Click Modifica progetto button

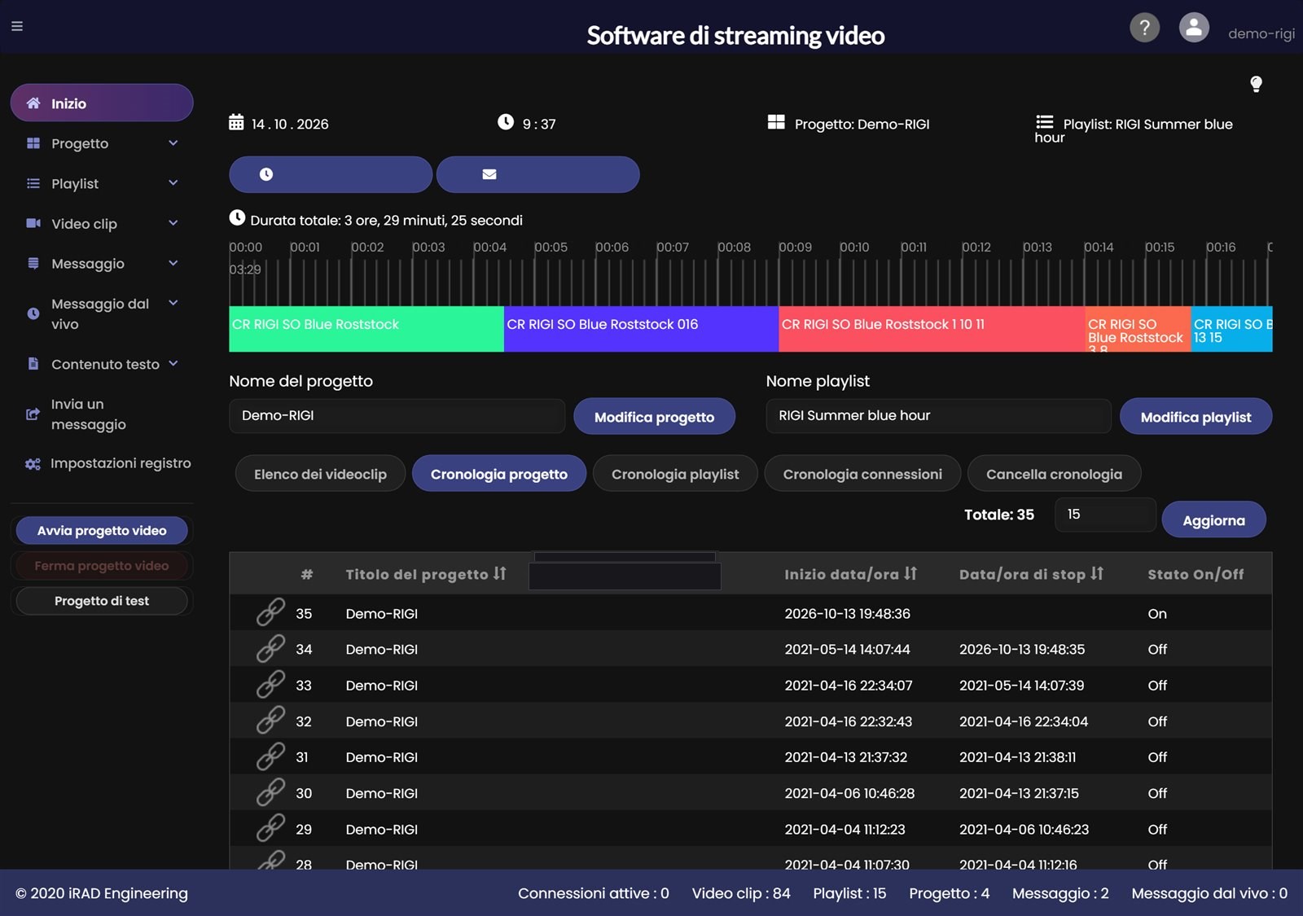pos(654,416)
